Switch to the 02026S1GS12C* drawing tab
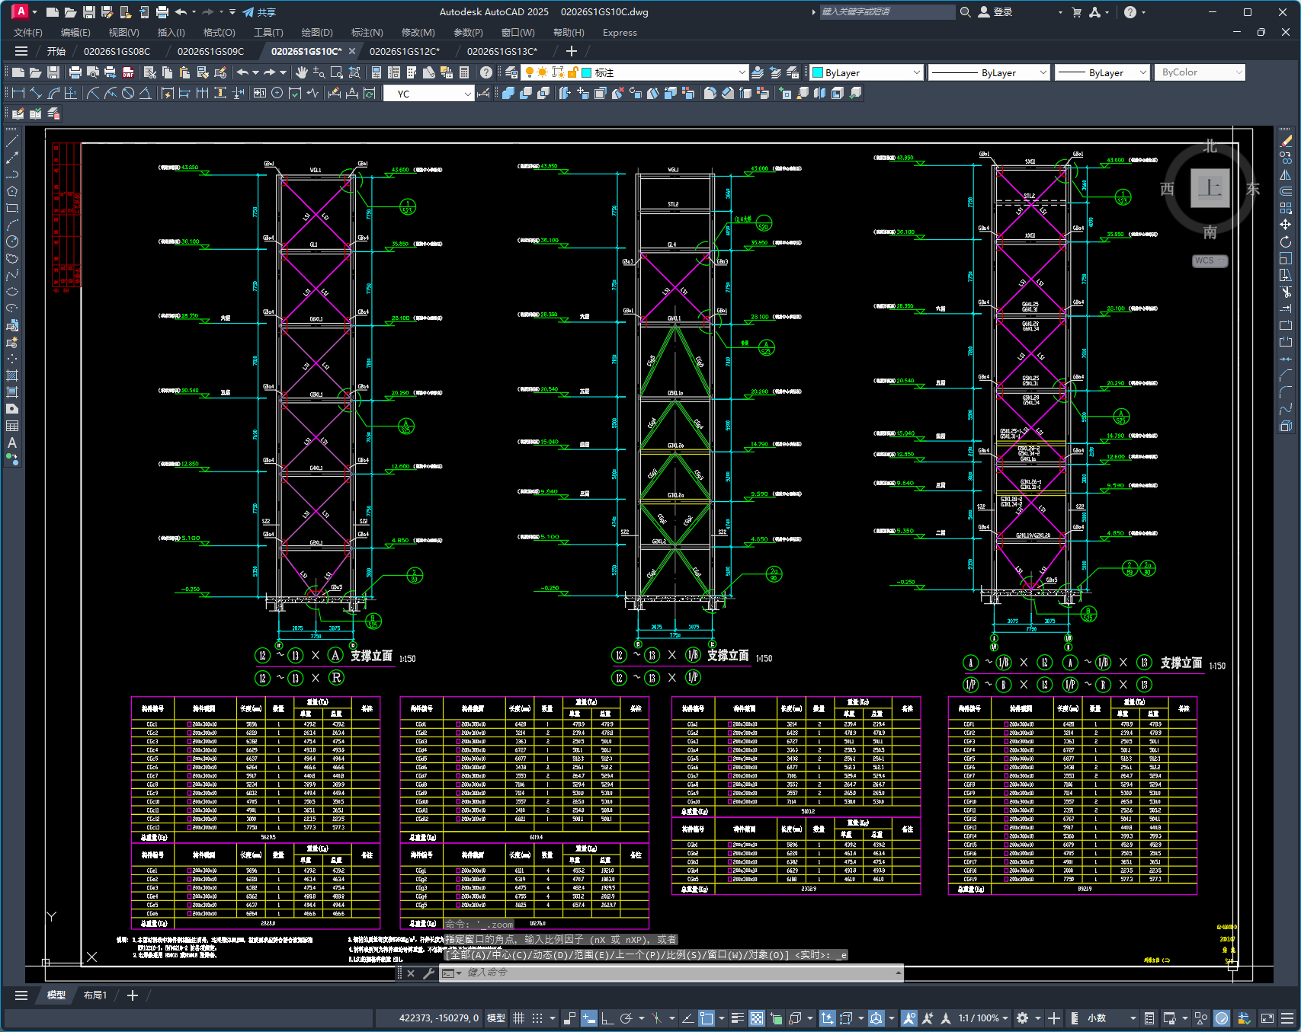 [x=405, y=51]
